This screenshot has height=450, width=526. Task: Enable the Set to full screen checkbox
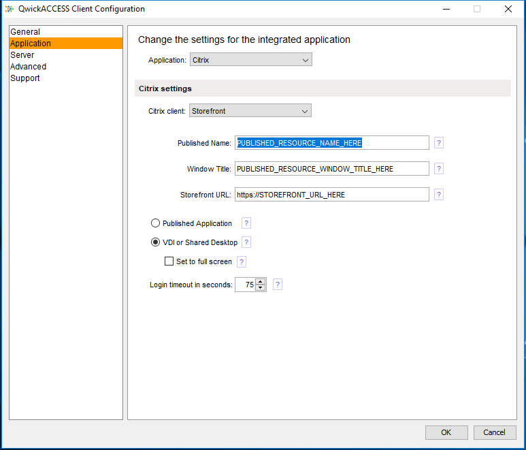[x=169, y=261]
